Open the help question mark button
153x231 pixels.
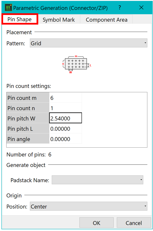pyautogui.click(x=120, y=7)
